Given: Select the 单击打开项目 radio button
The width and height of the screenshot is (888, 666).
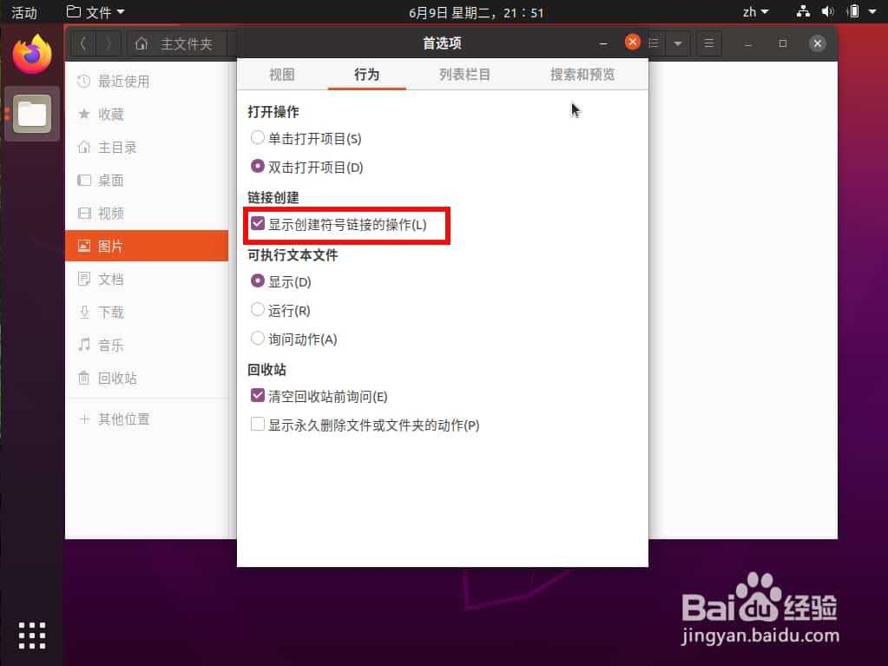Looking at the screenshot, I should pos(258,137).
